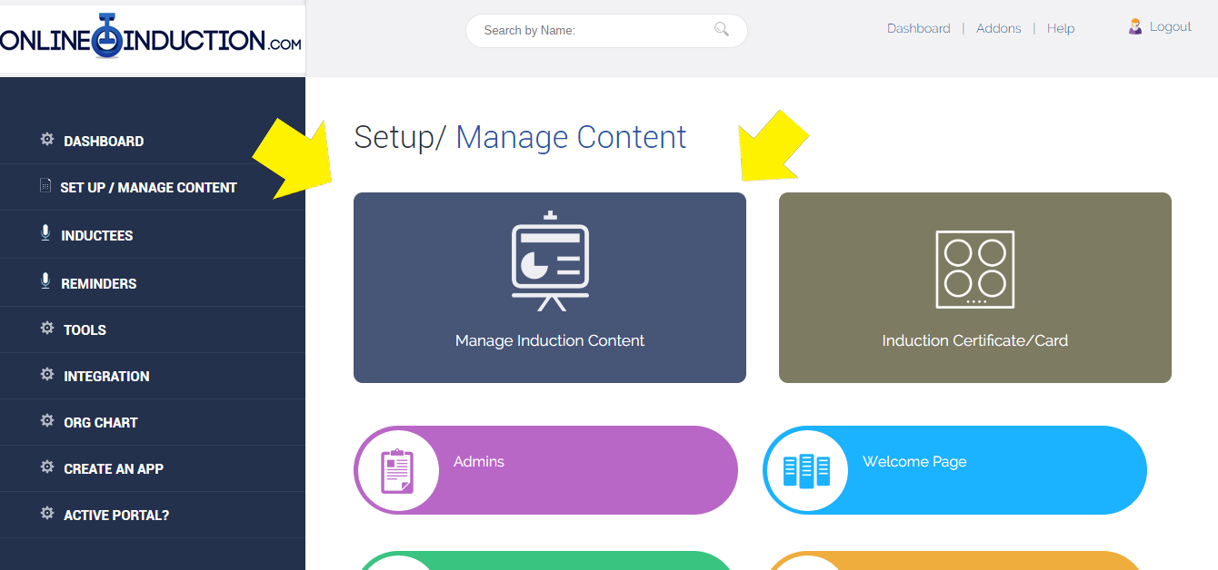This screenshot has height=570, width=1218.
Task: Click the Logout user avatar icon
Action: click(x=1135, y=27)
